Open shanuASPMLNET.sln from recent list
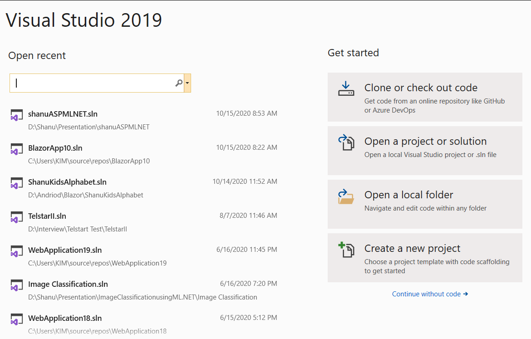531x339 pixels. [63, 114]
